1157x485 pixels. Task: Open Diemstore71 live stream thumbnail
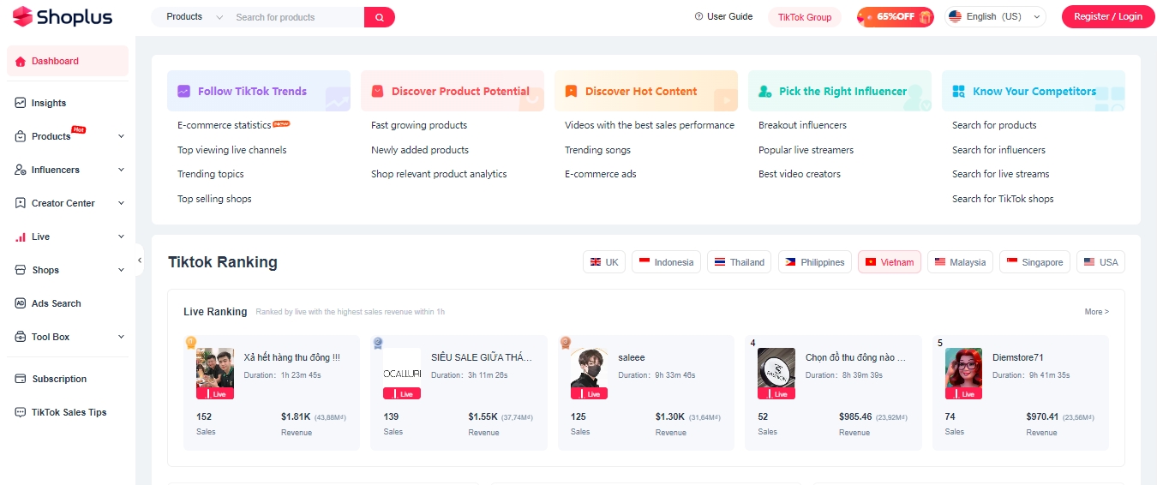963,374
